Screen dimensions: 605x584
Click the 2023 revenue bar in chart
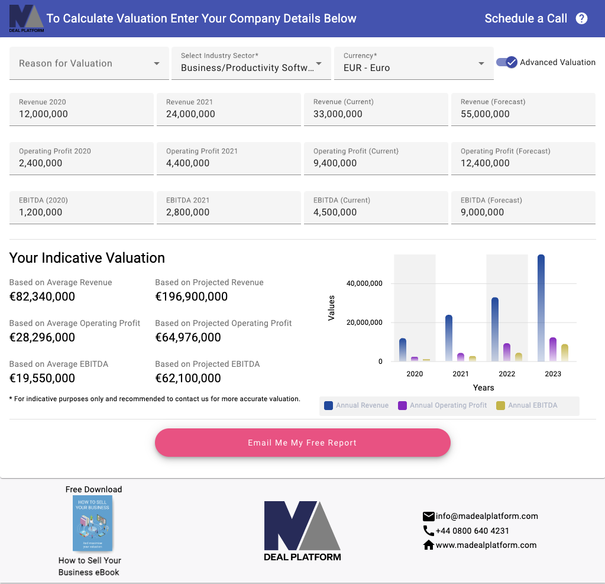[x=541, y=308]
